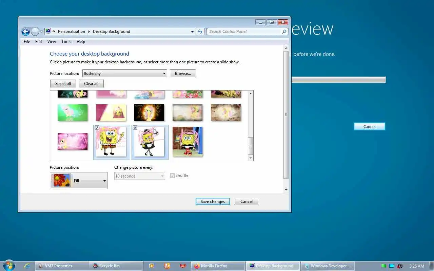Click into Search Control Panel field
This screenshot has width=434, height=271.
click(244, 32)
